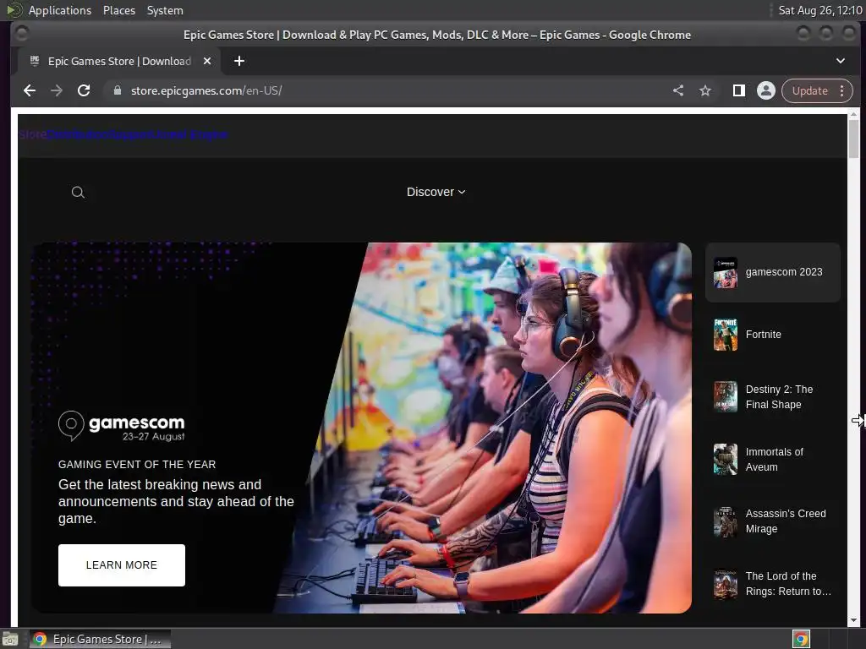Open the System menu
The height and width of the screenshot is (649, 866).
pos(165,10)
